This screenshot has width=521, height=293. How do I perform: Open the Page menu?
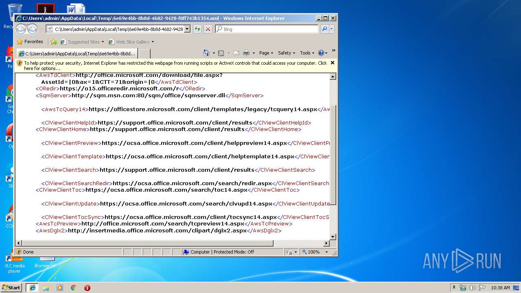click(x=266, y=53)
